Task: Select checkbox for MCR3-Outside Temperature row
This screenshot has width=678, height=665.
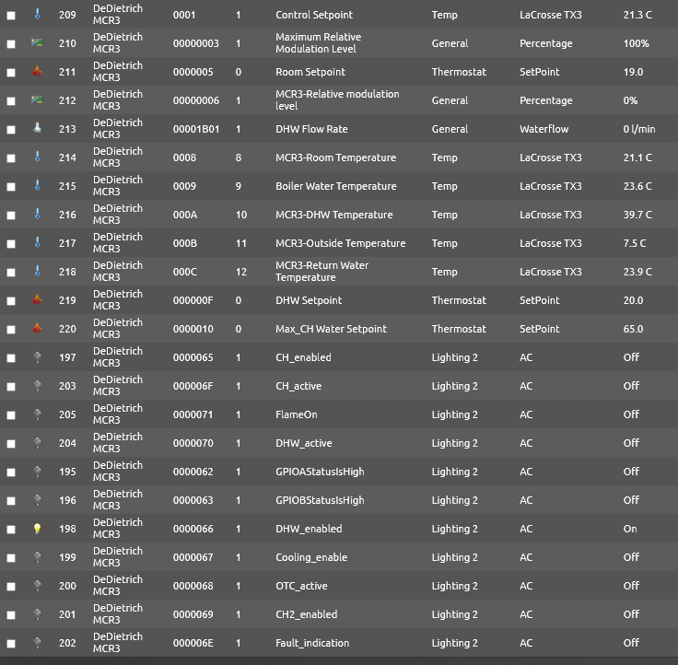Action: [x=11, y=244]
